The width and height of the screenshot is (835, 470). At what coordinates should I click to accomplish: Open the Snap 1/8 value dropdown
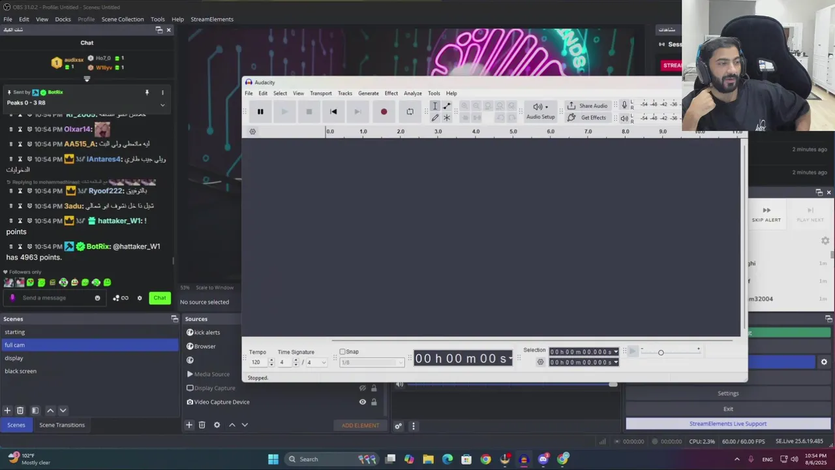click(x=372, y=362)
